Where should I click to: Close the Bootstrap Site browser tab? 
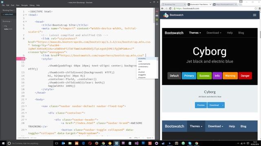(x=185, y=4)
